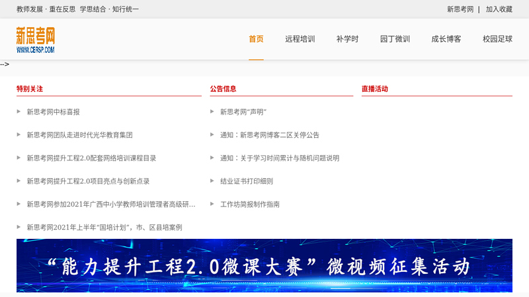Open 关于学习时间累计与随机问题说明 notice
The width and height of the screenshot is (529, 297).
pyautogui.click(x=280, y=158)
